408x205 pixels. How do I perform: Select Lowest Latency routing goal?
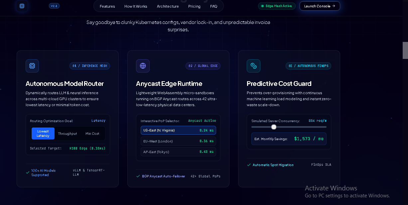(43, 133)
